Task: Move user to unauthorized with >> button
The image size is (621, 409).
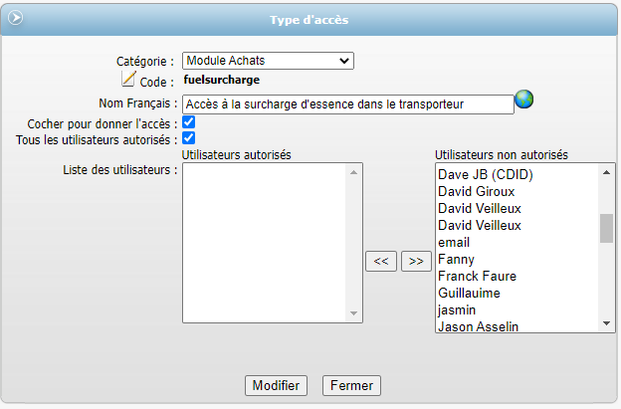Action: coord(416,261)
